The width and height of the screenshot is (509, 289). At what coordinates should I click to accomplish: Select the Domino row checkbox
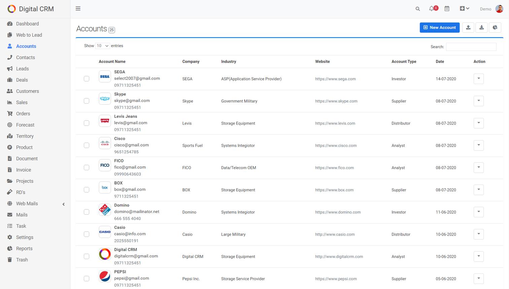point(86,212)
